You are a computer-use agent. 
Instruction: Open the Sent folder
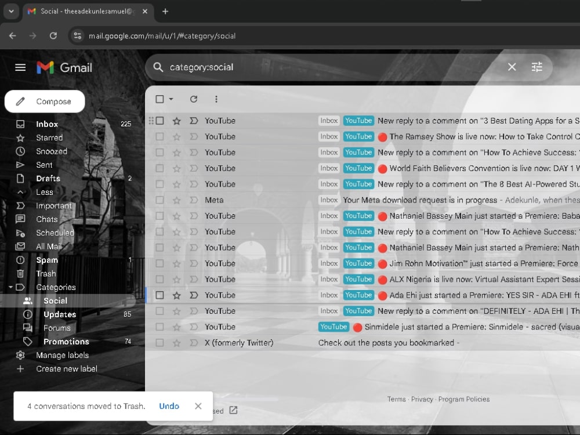pyautogui.click(x=44, y=165)
